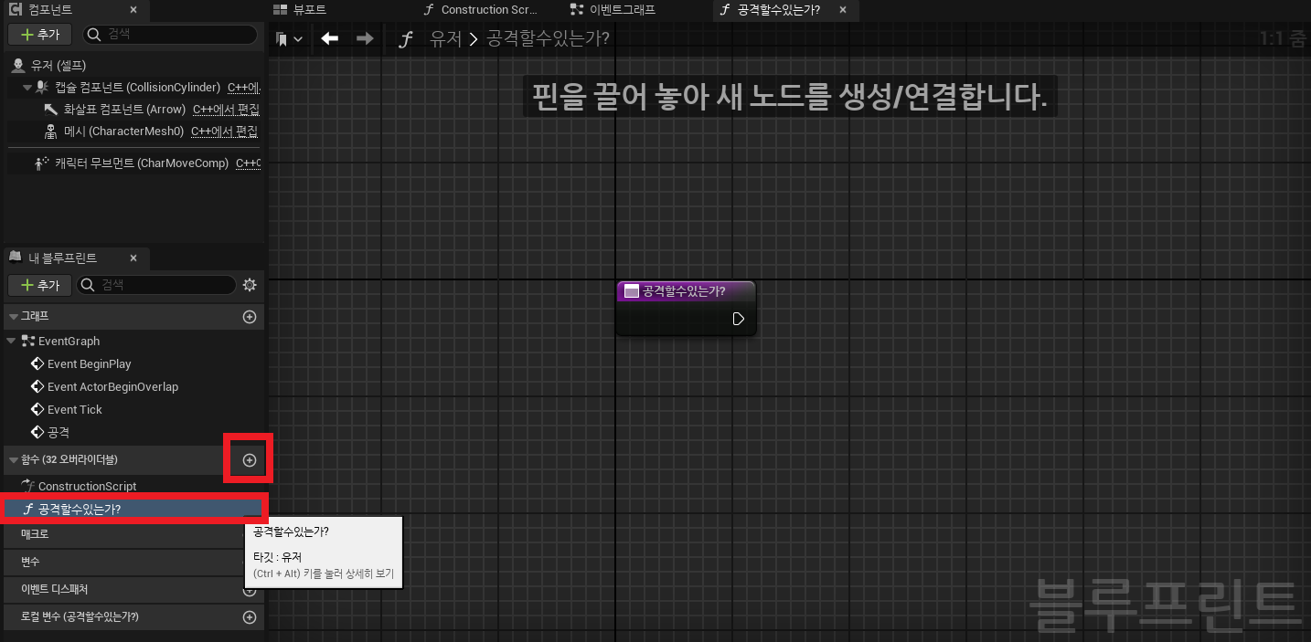
Task: Collapse the EventGraph tree node
Action: click(11, 341)
